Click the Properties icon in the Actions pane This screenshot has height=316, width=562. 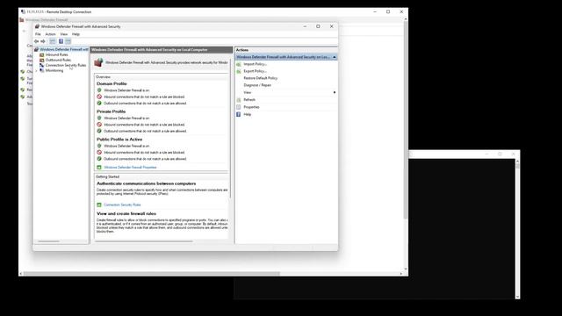click(239, 107)
